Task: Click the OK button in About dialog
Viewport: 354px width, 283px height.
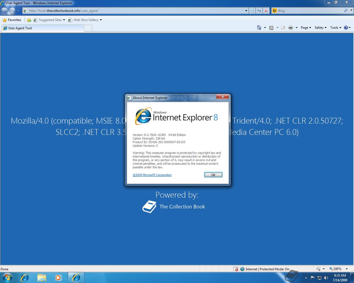Action: [213, 175]
